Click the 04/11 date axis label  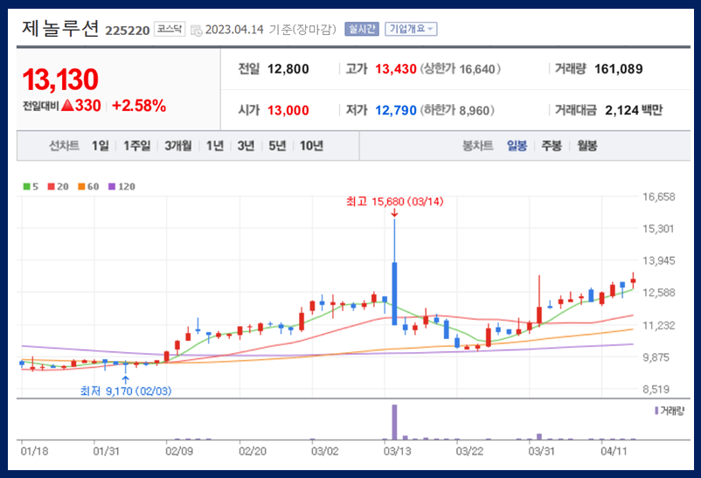point(614,451)
